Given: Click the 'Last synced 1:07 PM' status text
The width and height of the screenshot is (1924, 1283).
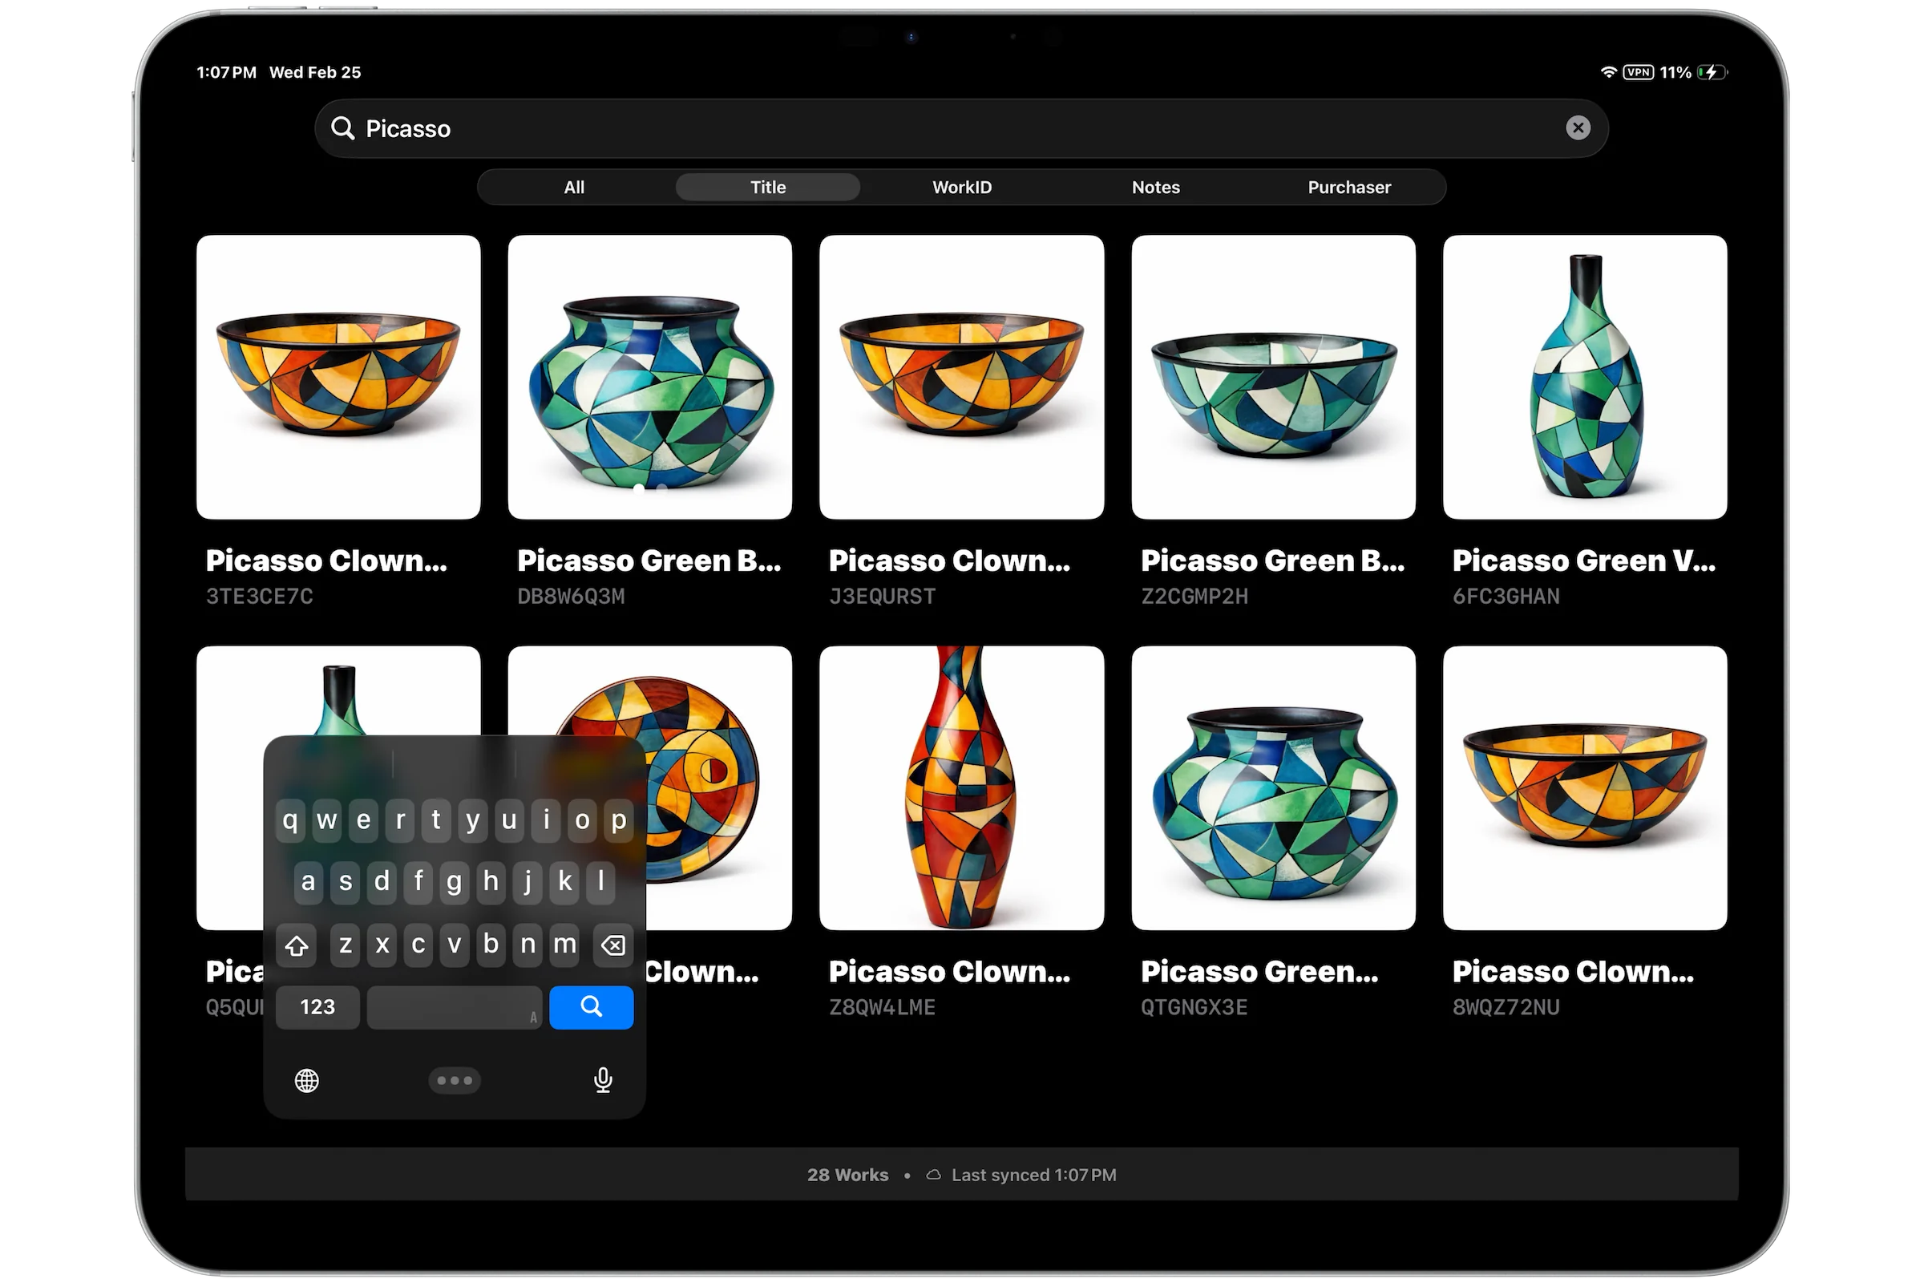Looking at the screenshot, I should pos(1034,1175).
